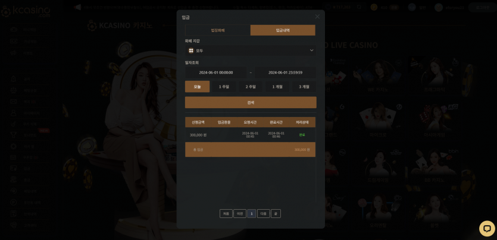Jump to last page with 끝
Screen dimensions: 497x240
pos(276,214)
